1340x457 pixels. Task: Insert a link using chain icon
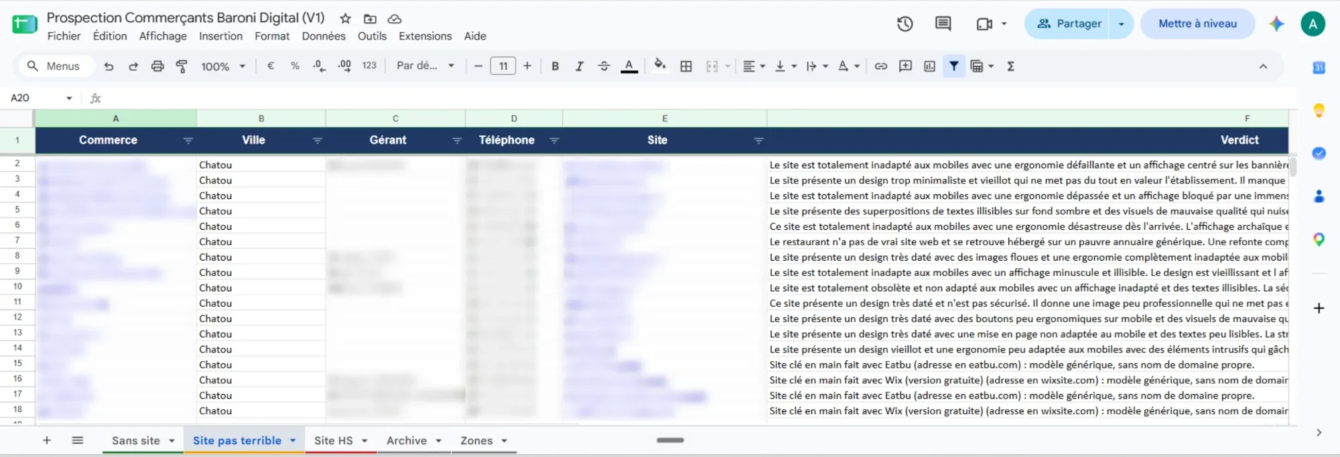click(x=881, y=66)
